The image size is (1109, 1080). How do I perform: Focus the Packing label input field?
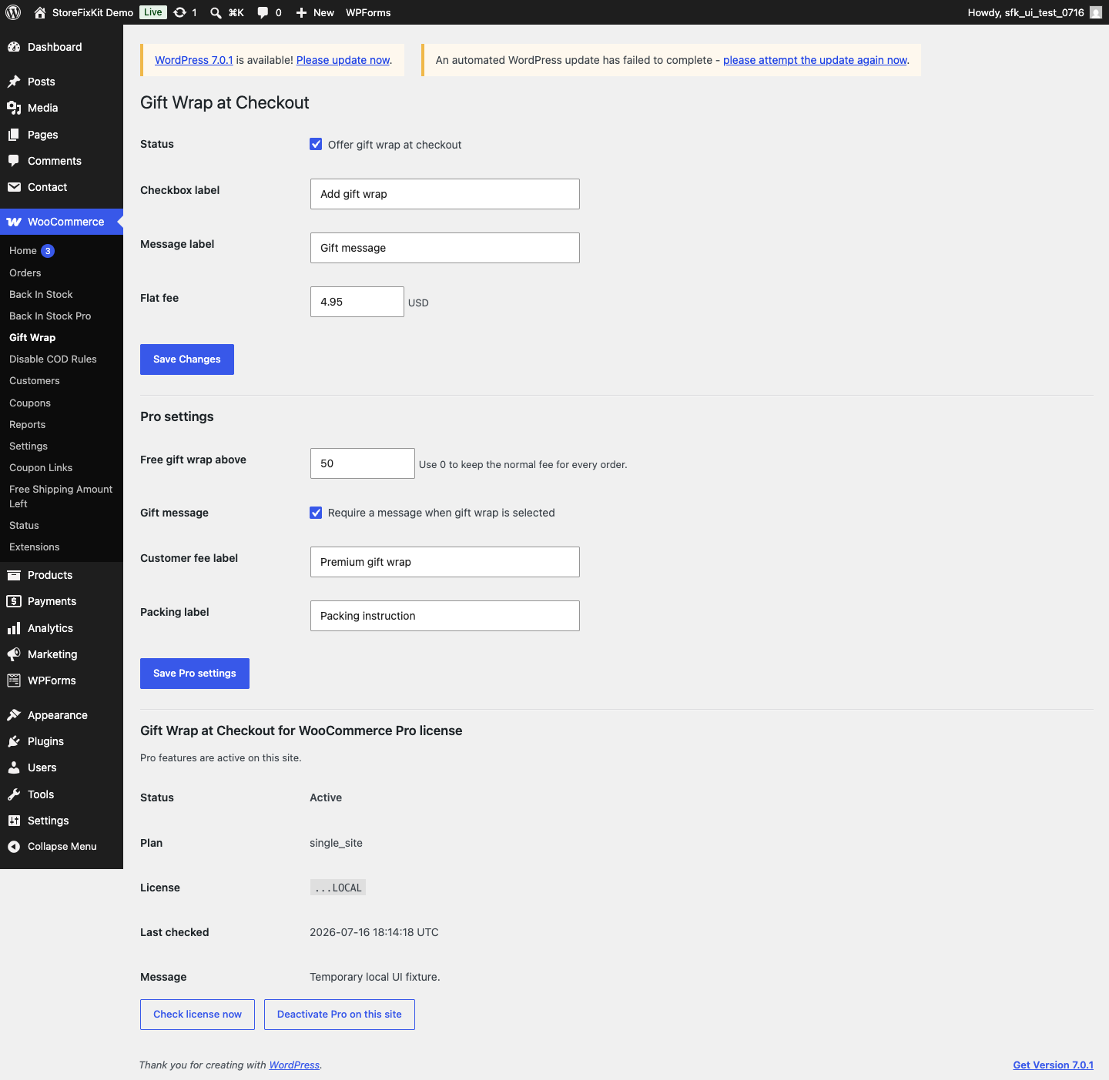pos(445,616)
